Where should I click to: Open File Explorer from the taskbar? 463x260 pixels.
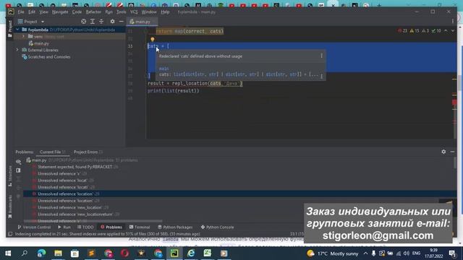point(58,253)
